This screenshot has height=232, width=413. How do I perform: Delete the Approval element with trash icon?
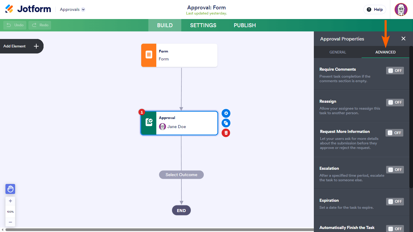click(226, 133)
